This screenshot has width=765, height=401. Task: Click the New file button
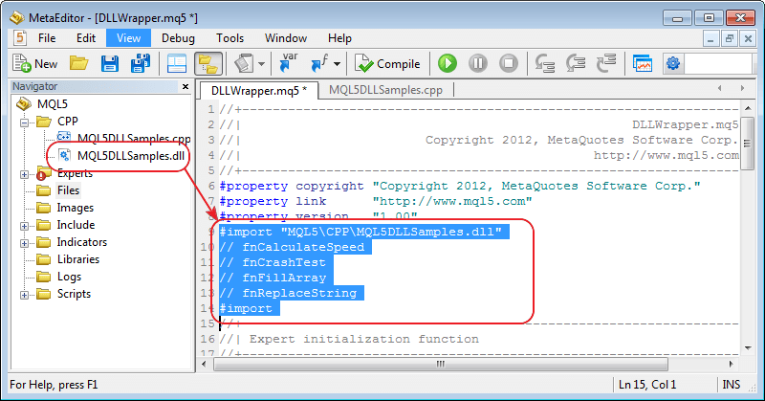click(x=35, y=64)
